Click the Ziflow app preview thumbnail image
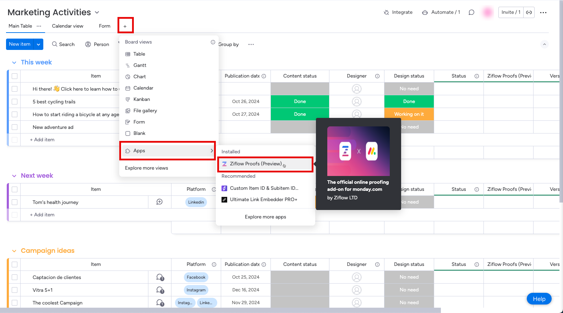 pyautogui.click(x=358, y=151)
